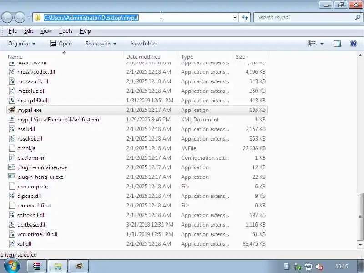Image resolution: width=364 pixels, height=273 pixels.
Task: Click the scrollbar down arrow
Action: pos(360,244)
